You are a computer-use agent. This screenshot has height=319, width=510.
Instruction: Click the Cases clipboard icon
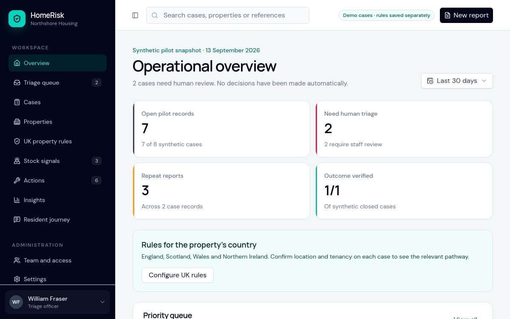click(x=17, y=102)
